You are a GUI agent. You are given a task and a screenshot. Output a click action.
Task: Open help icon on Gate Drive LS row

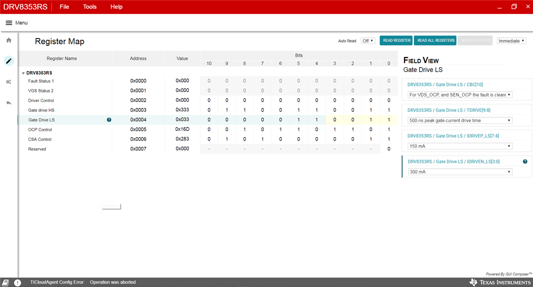[109, 120]
